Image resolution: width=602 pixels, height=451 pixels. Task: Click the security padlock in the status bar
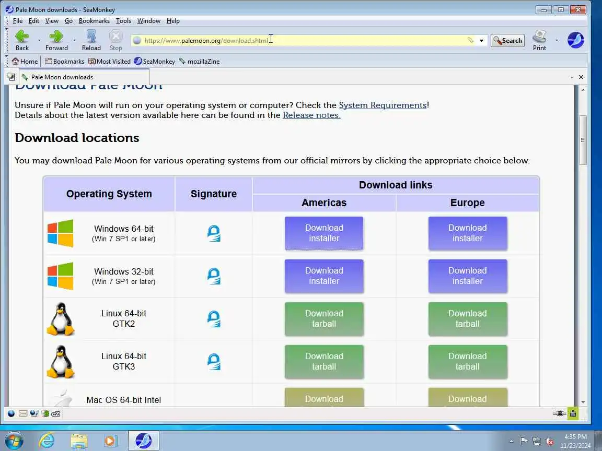coord(573,413)
